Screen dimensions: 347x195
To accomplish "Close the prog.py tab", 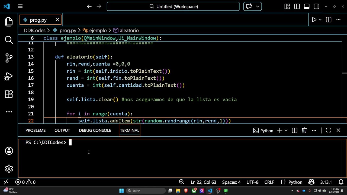I will pyautogui.click(x=57, y=20).
